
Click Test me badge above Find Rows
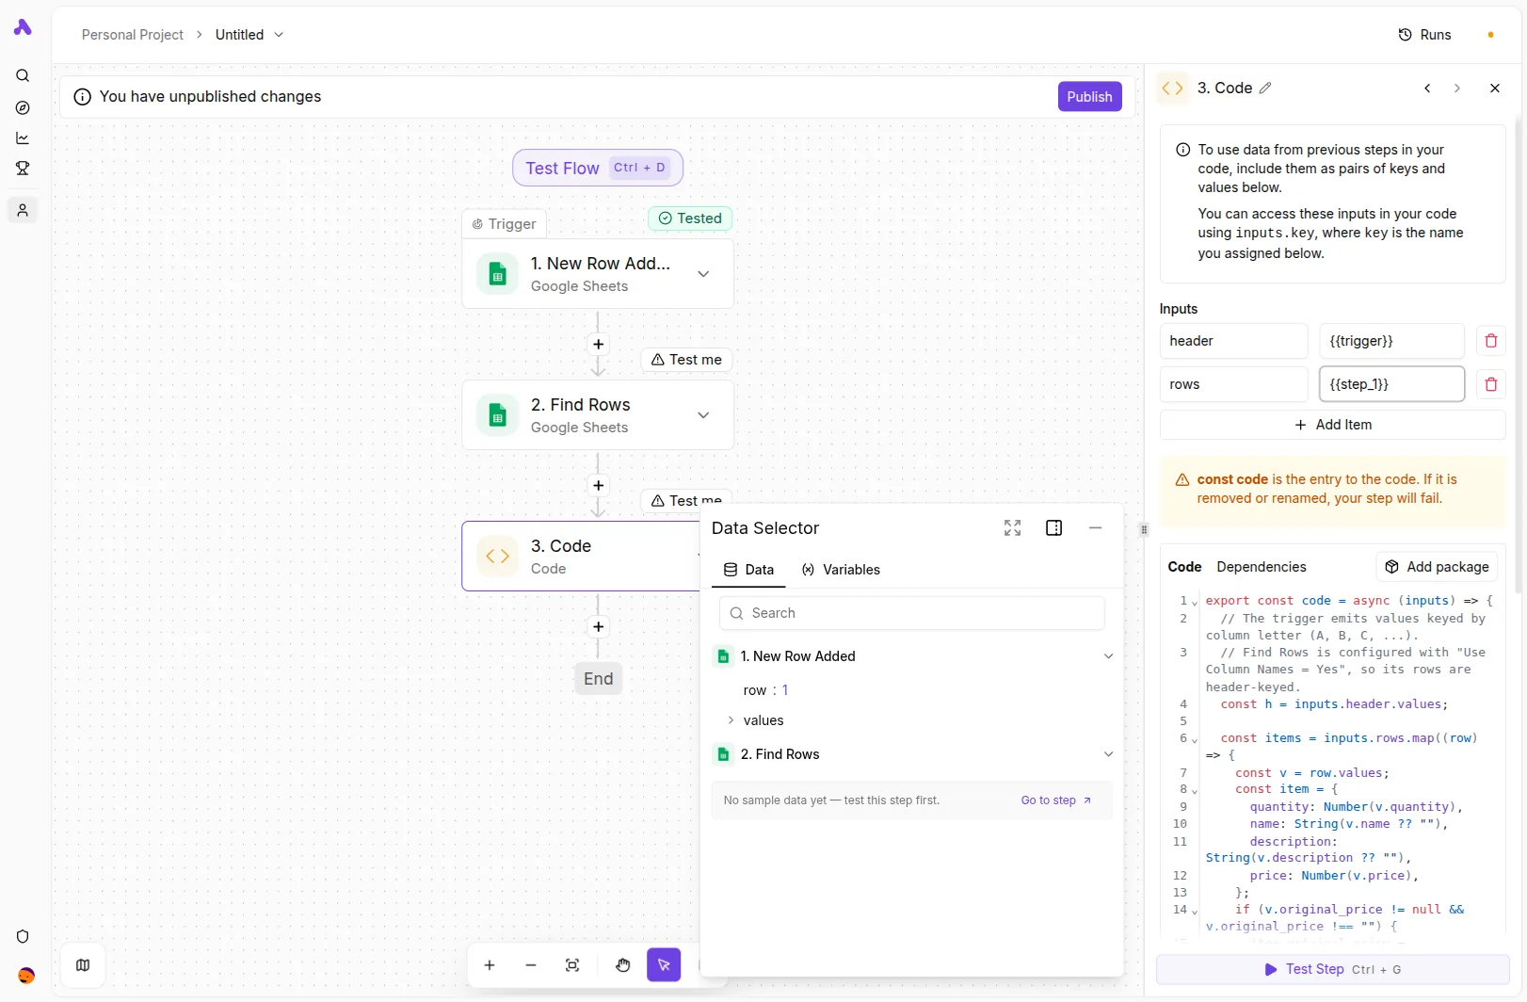pos(686,360)
